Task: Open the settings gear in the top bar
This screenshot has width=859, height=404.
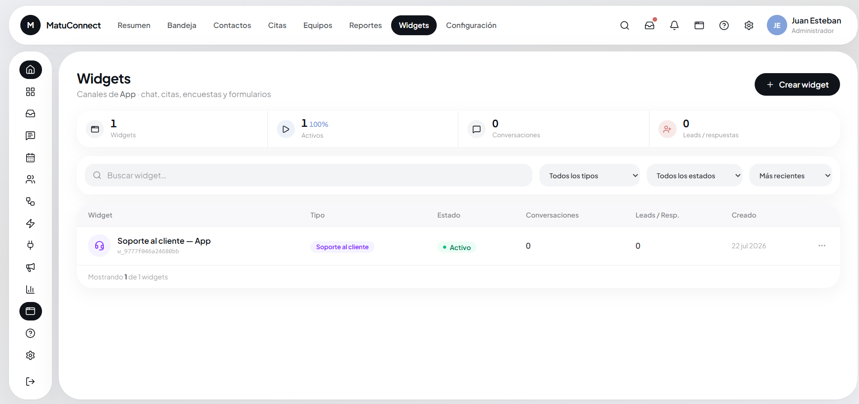Action: [x=749, y=25]
